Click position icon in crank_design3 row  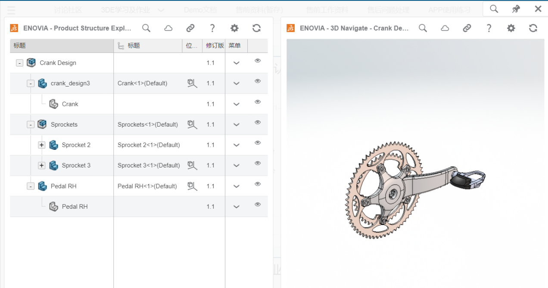tap(192, 83)
